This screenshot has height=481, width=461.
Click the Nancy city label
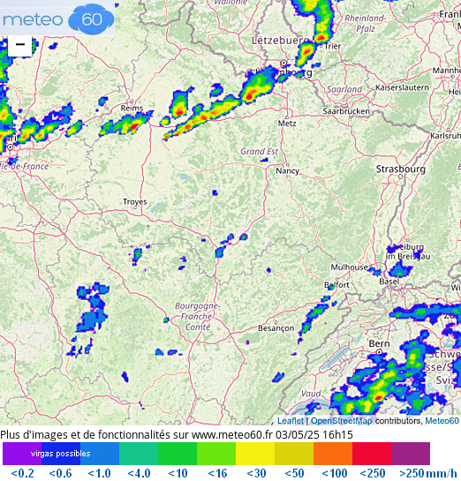tap(287, 171)
